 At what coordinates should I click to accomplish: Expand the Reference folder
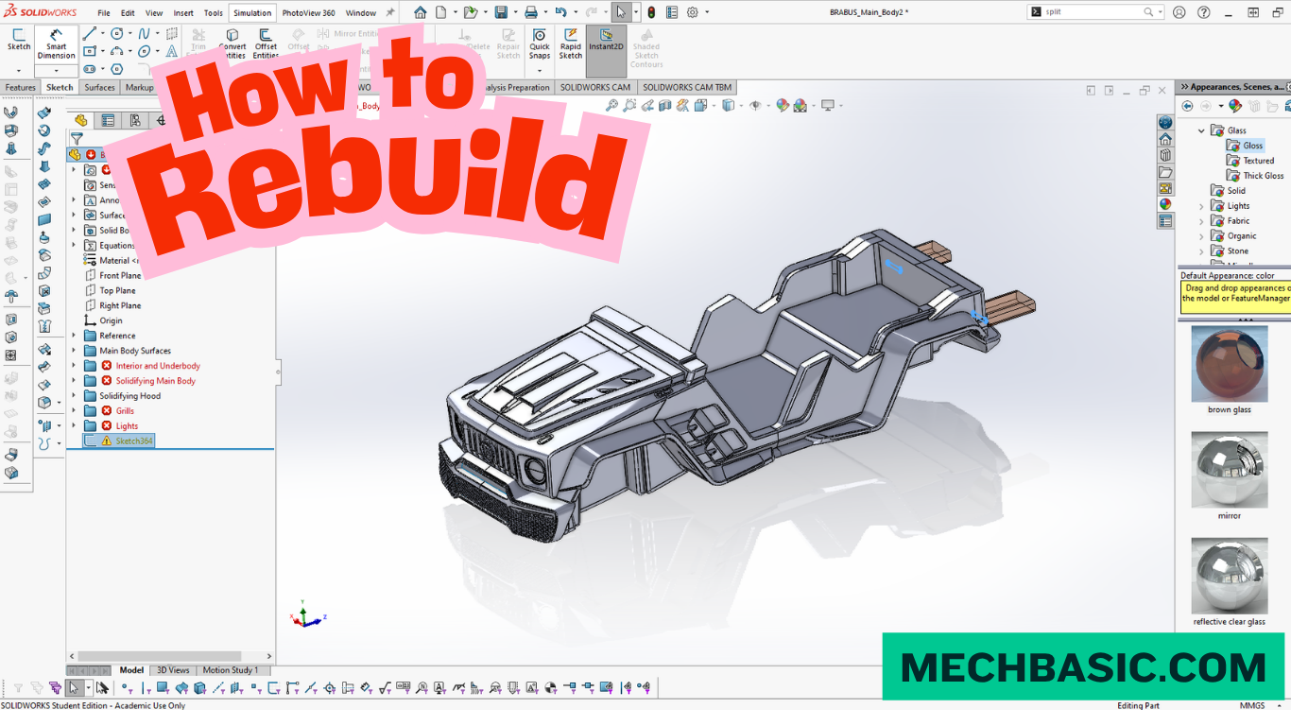[75, 336]
